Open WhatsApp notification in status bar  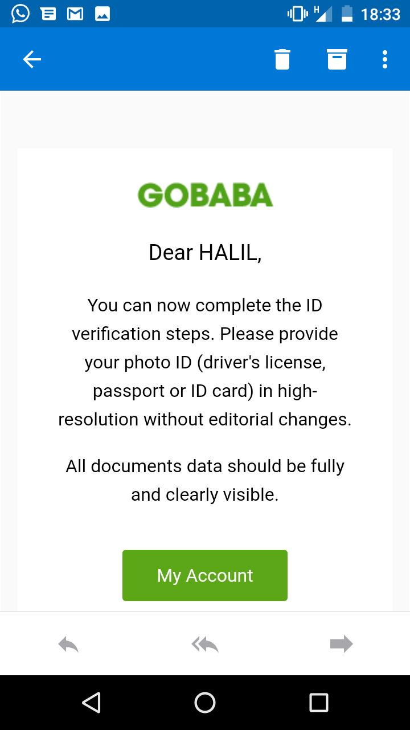[20, 14]
